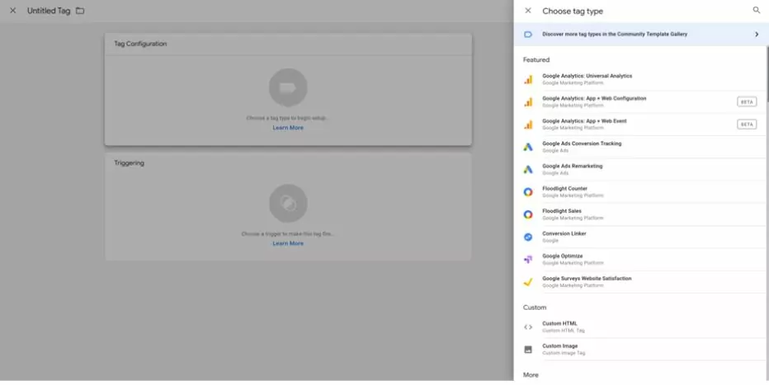Viewport: 769px width, 385px height.
Task: Click the folder icon next to Untitled Tag
Action: pos(80,10)
